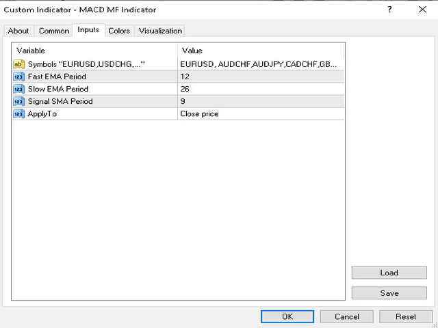Switch to the Common tab
Viewport: 438px width, 328px height.
point(53,31)
